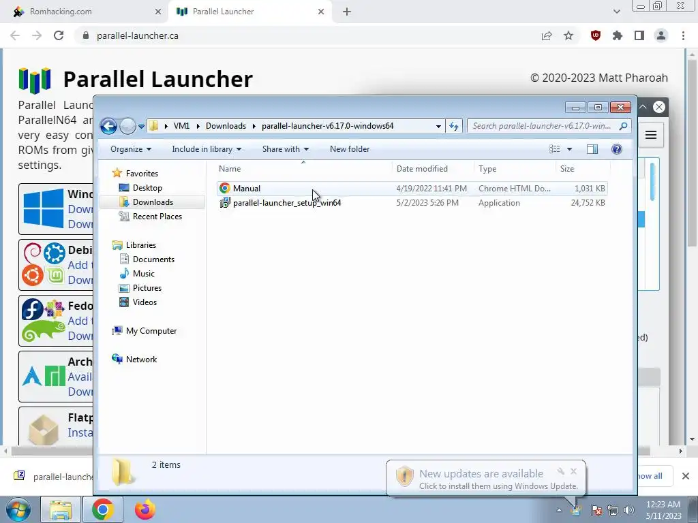Open the Chrome three-dot menu

pos(683,35)
